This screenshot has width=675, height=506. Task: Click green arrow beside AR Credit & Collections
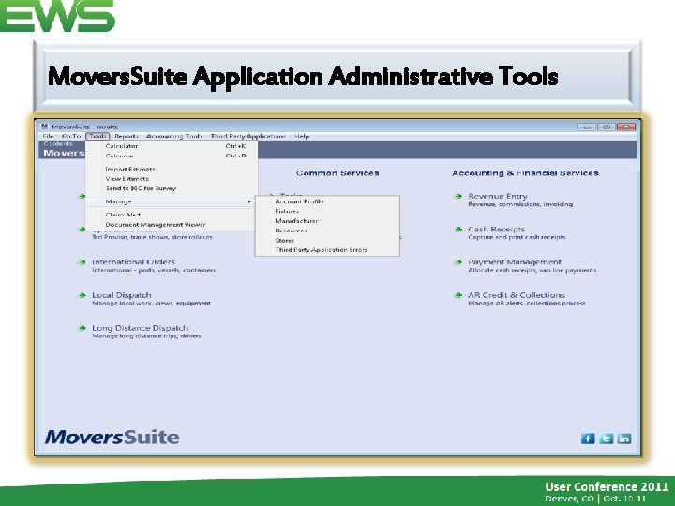458,295
